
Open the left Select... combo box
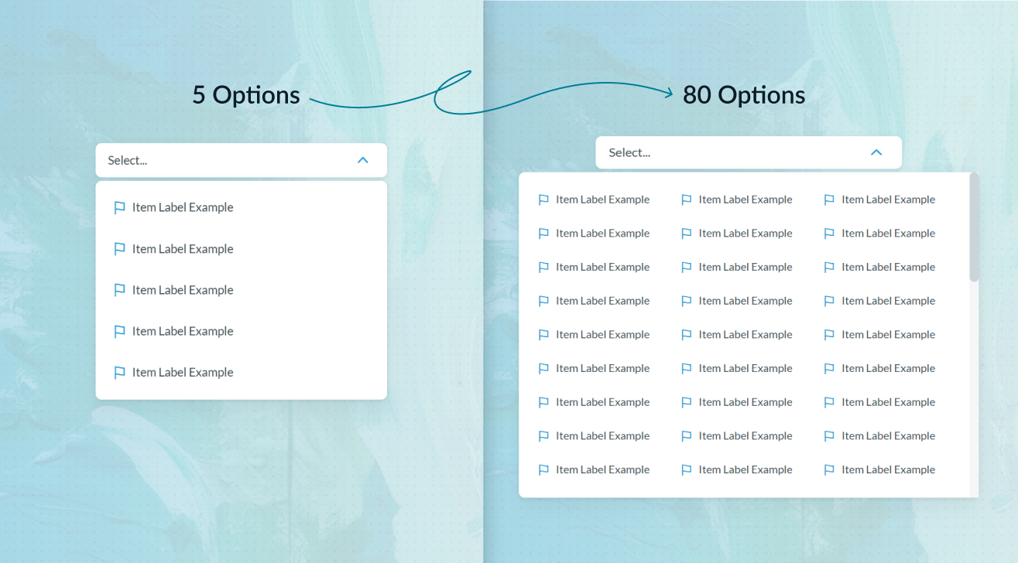point(241,160)
